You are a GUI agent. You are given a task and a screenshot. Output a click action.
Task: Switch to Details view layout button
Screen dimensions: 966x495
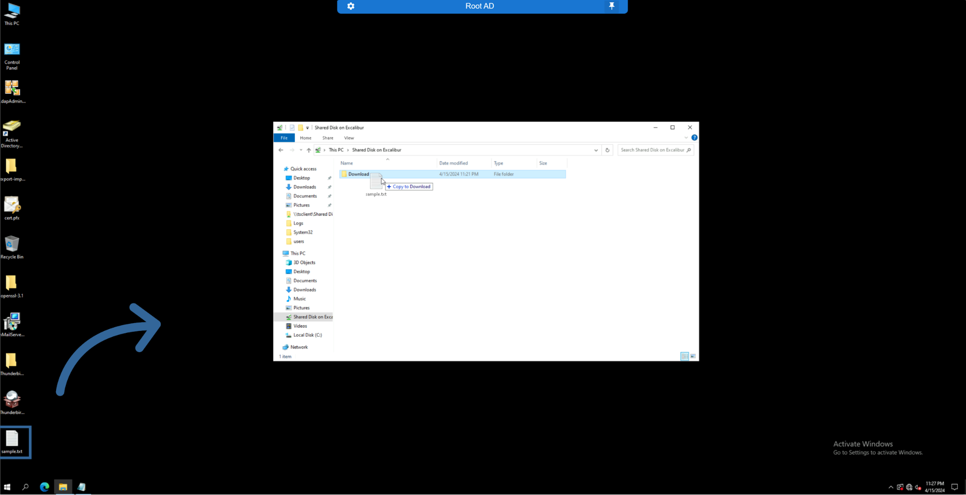pos(684,357)
